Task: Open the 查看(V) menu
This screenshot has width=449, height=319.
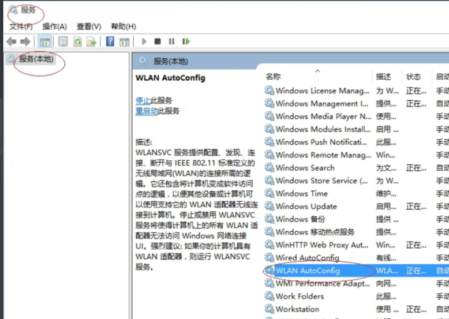Action: point(89,27)
